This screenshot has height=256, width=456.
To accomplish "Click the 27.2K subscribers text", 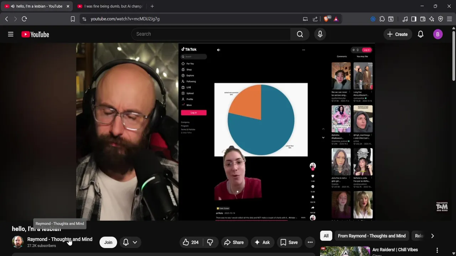I will coord(42,246).
